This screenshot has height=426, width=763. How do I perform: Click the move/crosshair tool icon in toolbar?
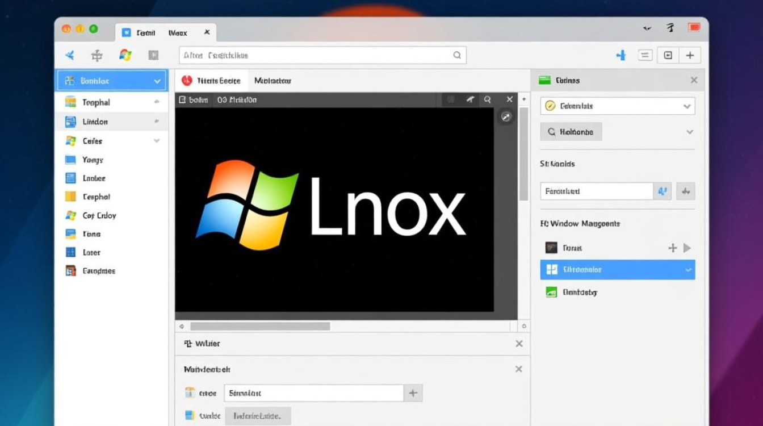click(x=97, y=55)
